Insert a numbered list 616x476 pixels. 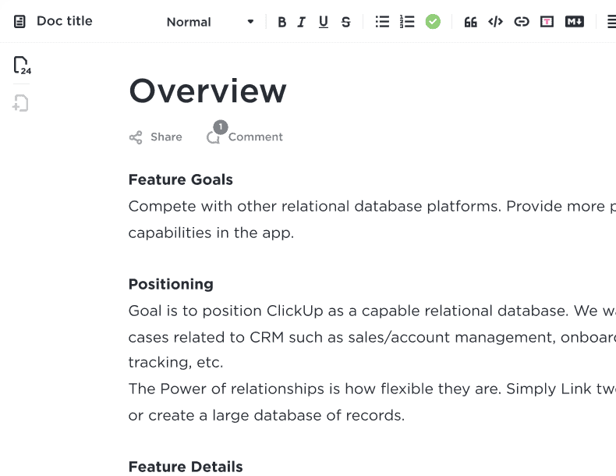[x=407, y=22]
